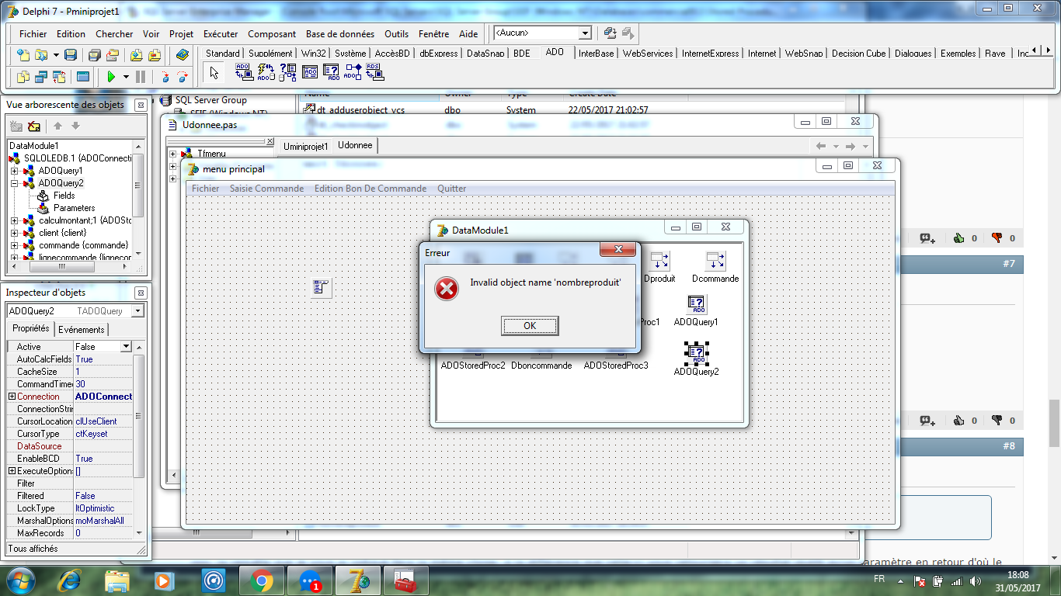Switch to Uminiprojet1 tab in code editor

(305, 146)
